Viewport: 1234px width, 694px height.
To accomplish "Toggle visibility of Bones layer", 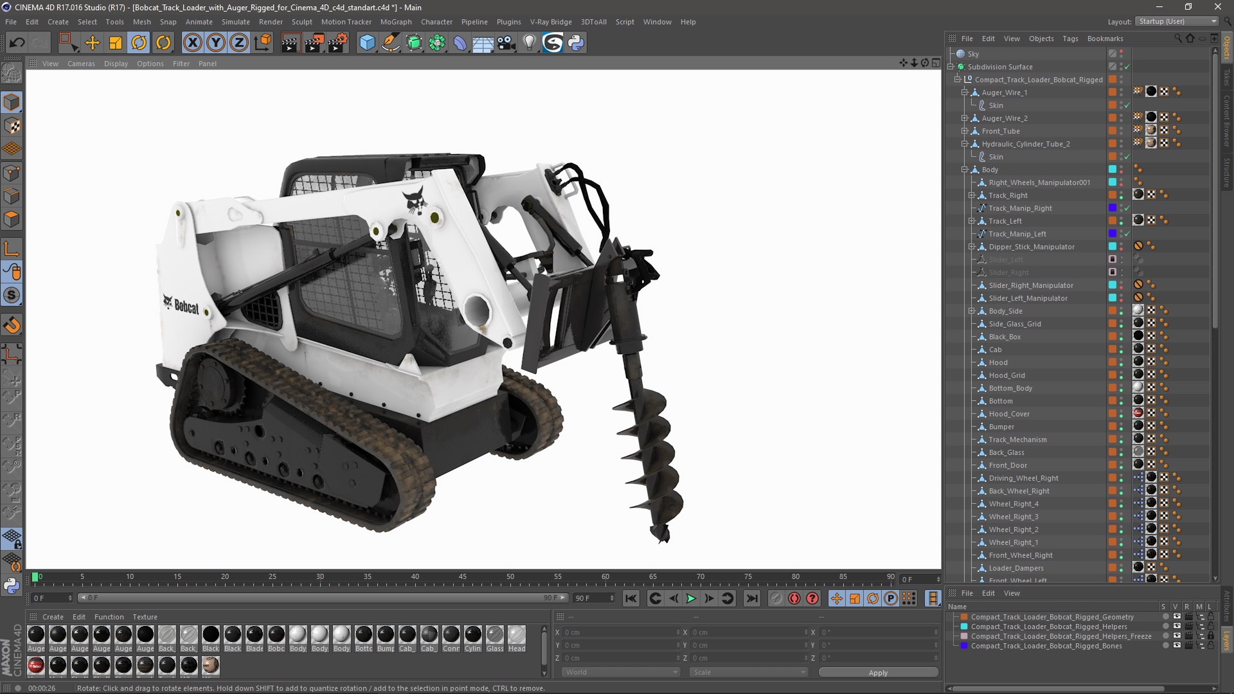I will [x=1176, y=646].
